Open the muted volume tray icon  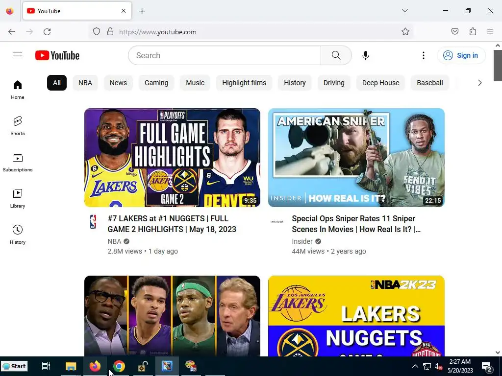point(438,366)
